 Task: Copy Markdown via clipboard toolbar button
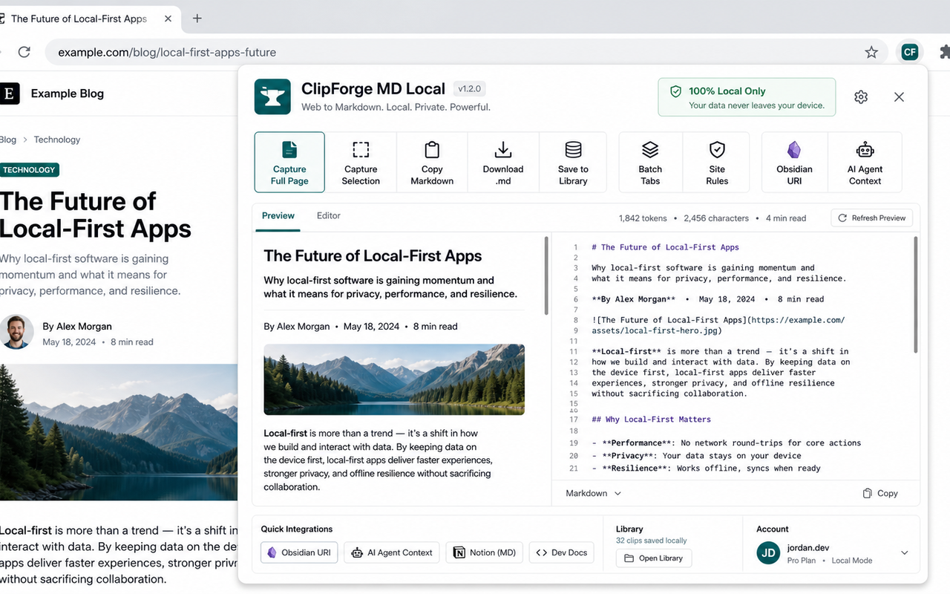click(432, 163)
